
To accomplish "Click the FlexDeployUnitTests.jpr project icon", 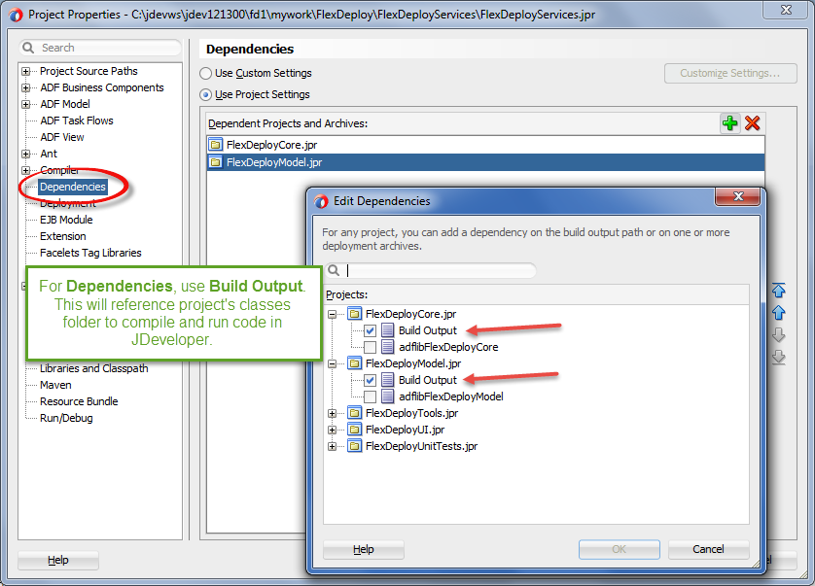I will (x=354, y=446).
